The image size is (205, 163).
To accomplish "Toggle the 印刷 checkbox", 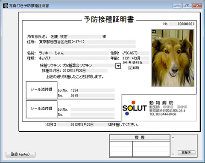I will [x=130, y=68].
